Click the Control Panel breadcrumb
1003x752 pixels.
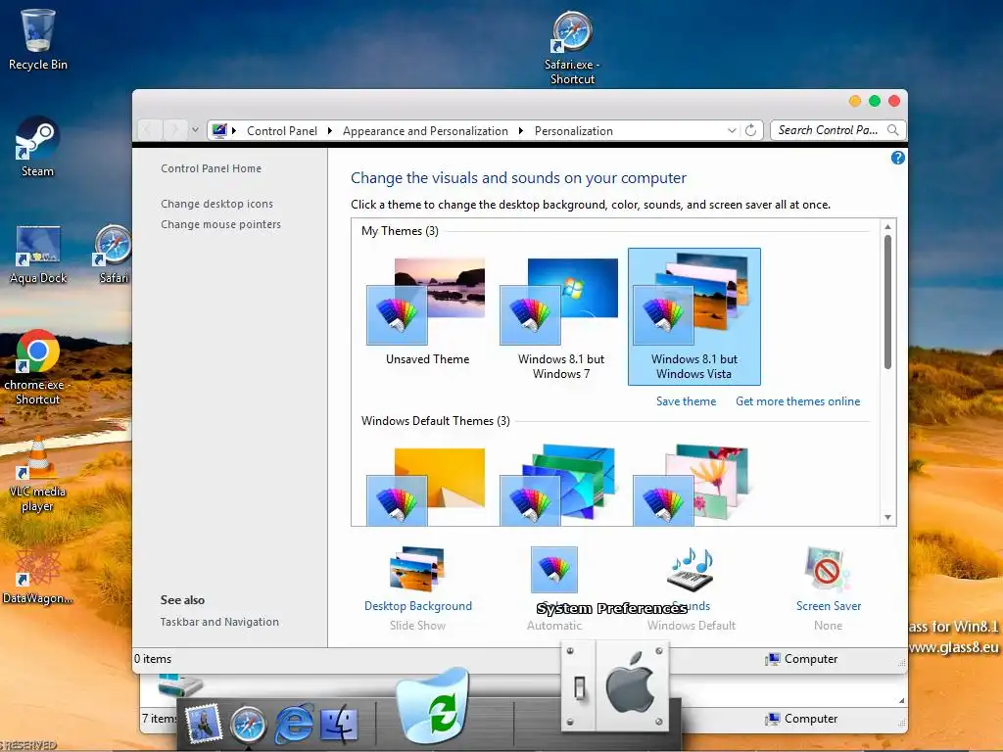281,131
